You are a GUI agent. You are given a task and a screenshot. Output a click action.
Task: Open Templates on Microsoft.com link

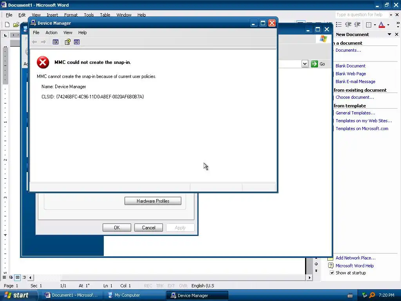coord(362,129)
